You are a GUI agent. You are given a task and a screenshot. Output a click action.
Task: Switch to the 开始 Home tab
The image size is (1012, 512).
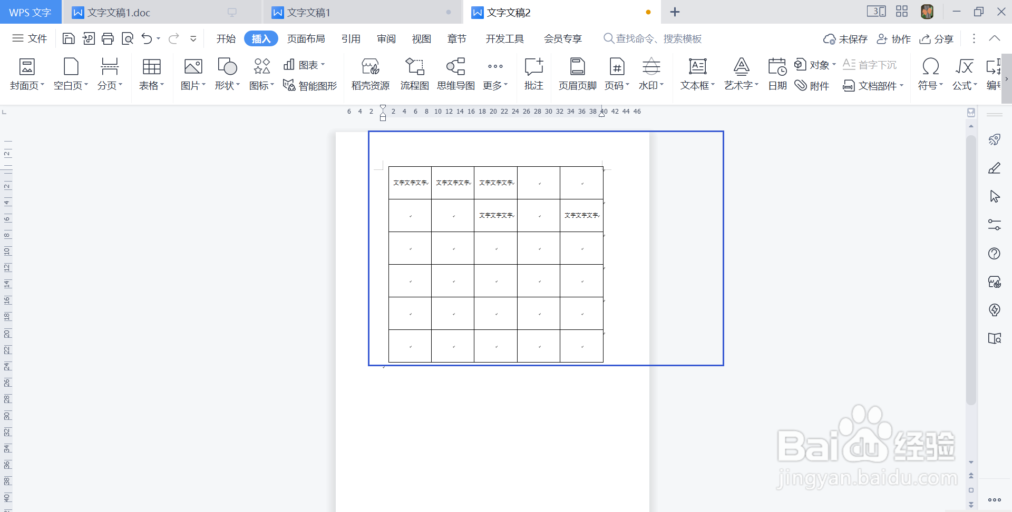pos(226,38)
